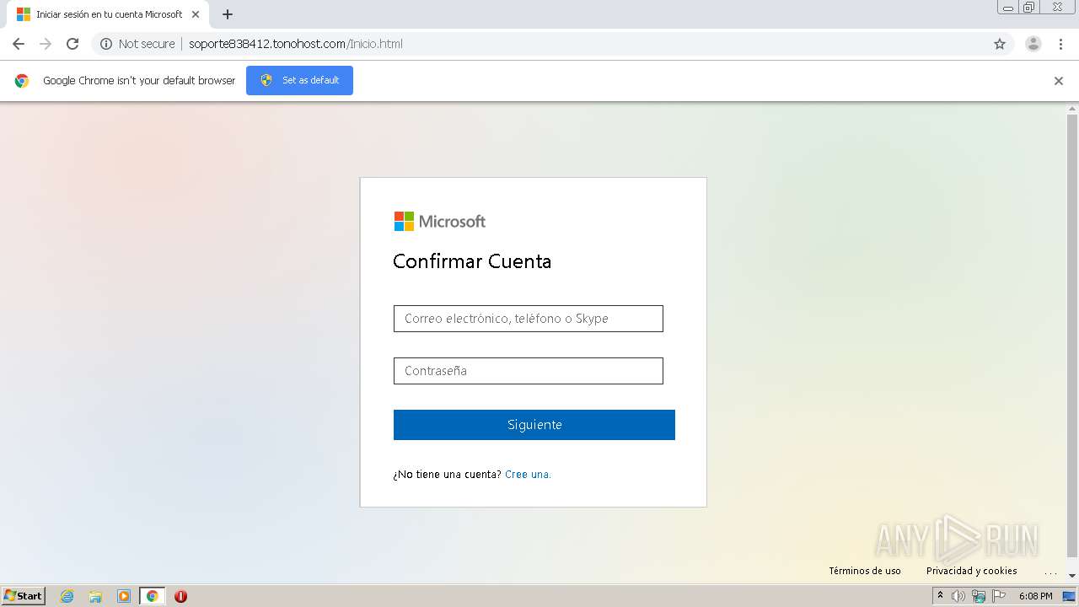Focus the Contraseña password field
Viewport: 1079px width, 607px height.
529,371
